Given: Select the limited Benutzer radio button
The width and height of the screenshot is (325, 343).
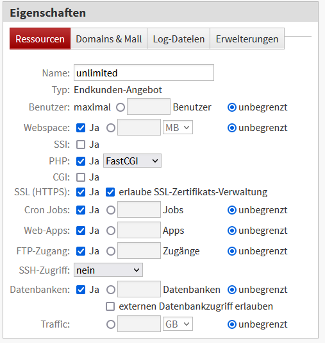Looking at the screenshot, I should point(121,107).
